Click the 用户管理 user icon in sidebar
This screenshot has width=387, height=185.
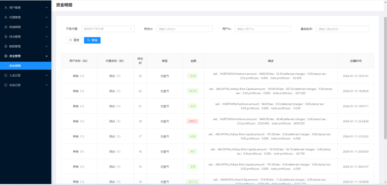point(6,8)
